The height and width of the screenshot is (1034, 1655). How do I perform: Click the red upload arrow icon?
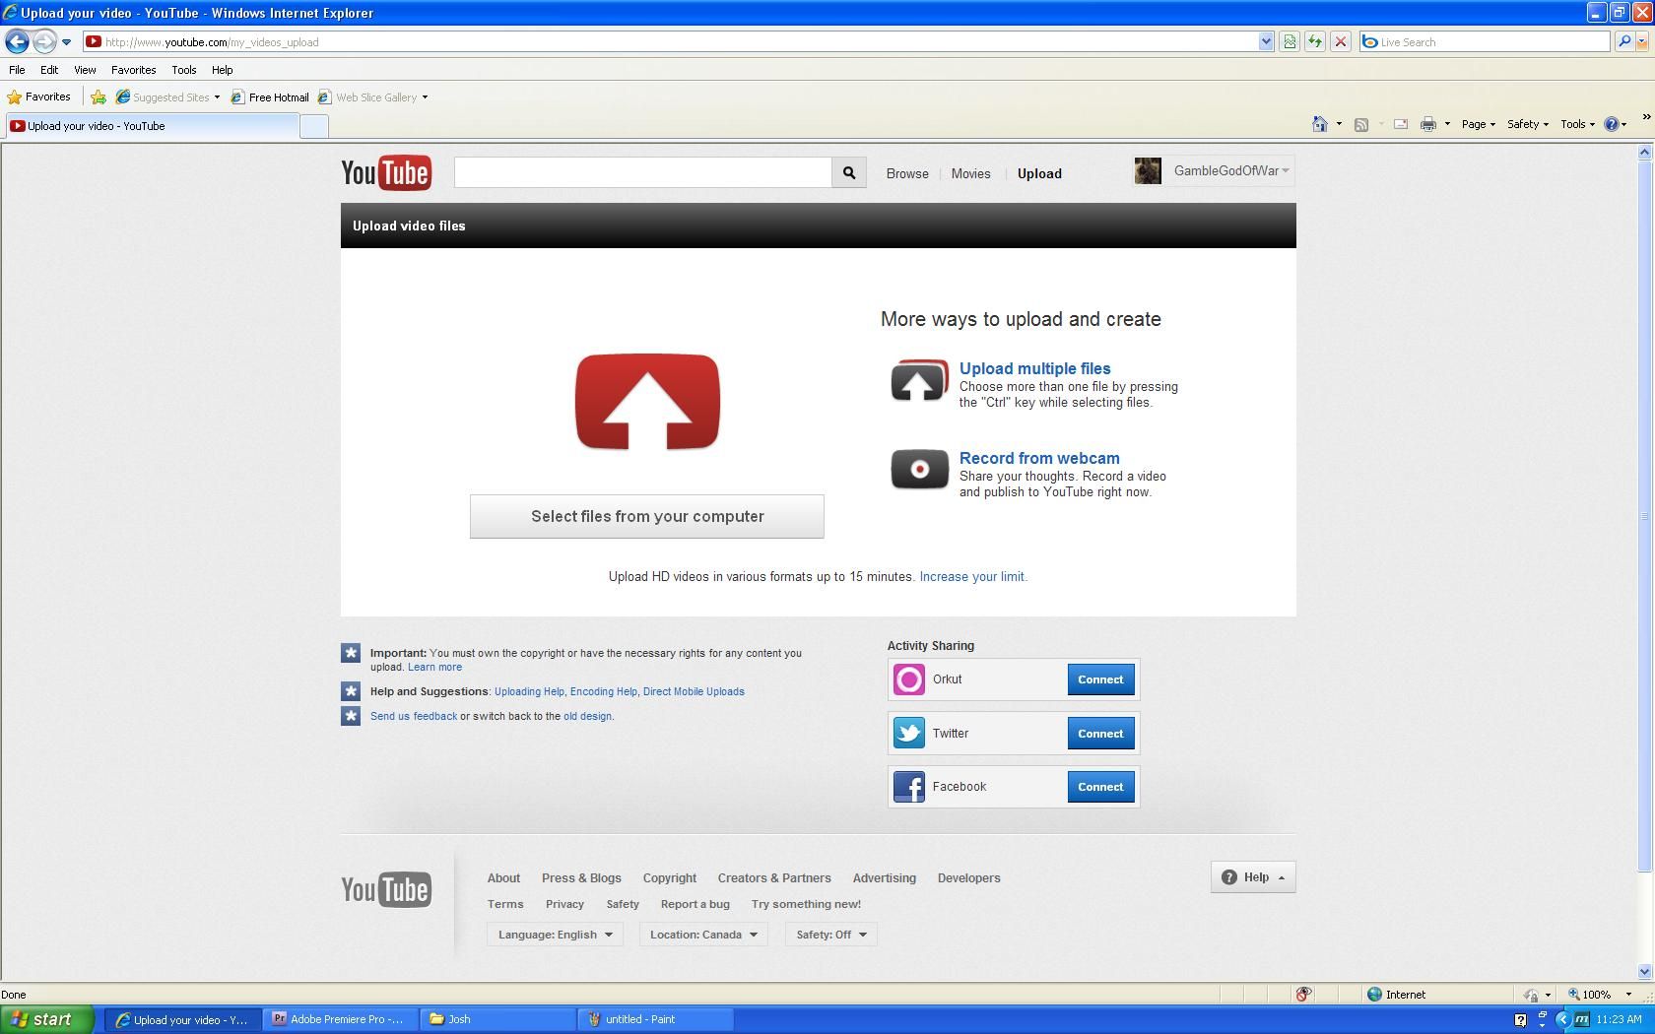[x=646, y=401]
